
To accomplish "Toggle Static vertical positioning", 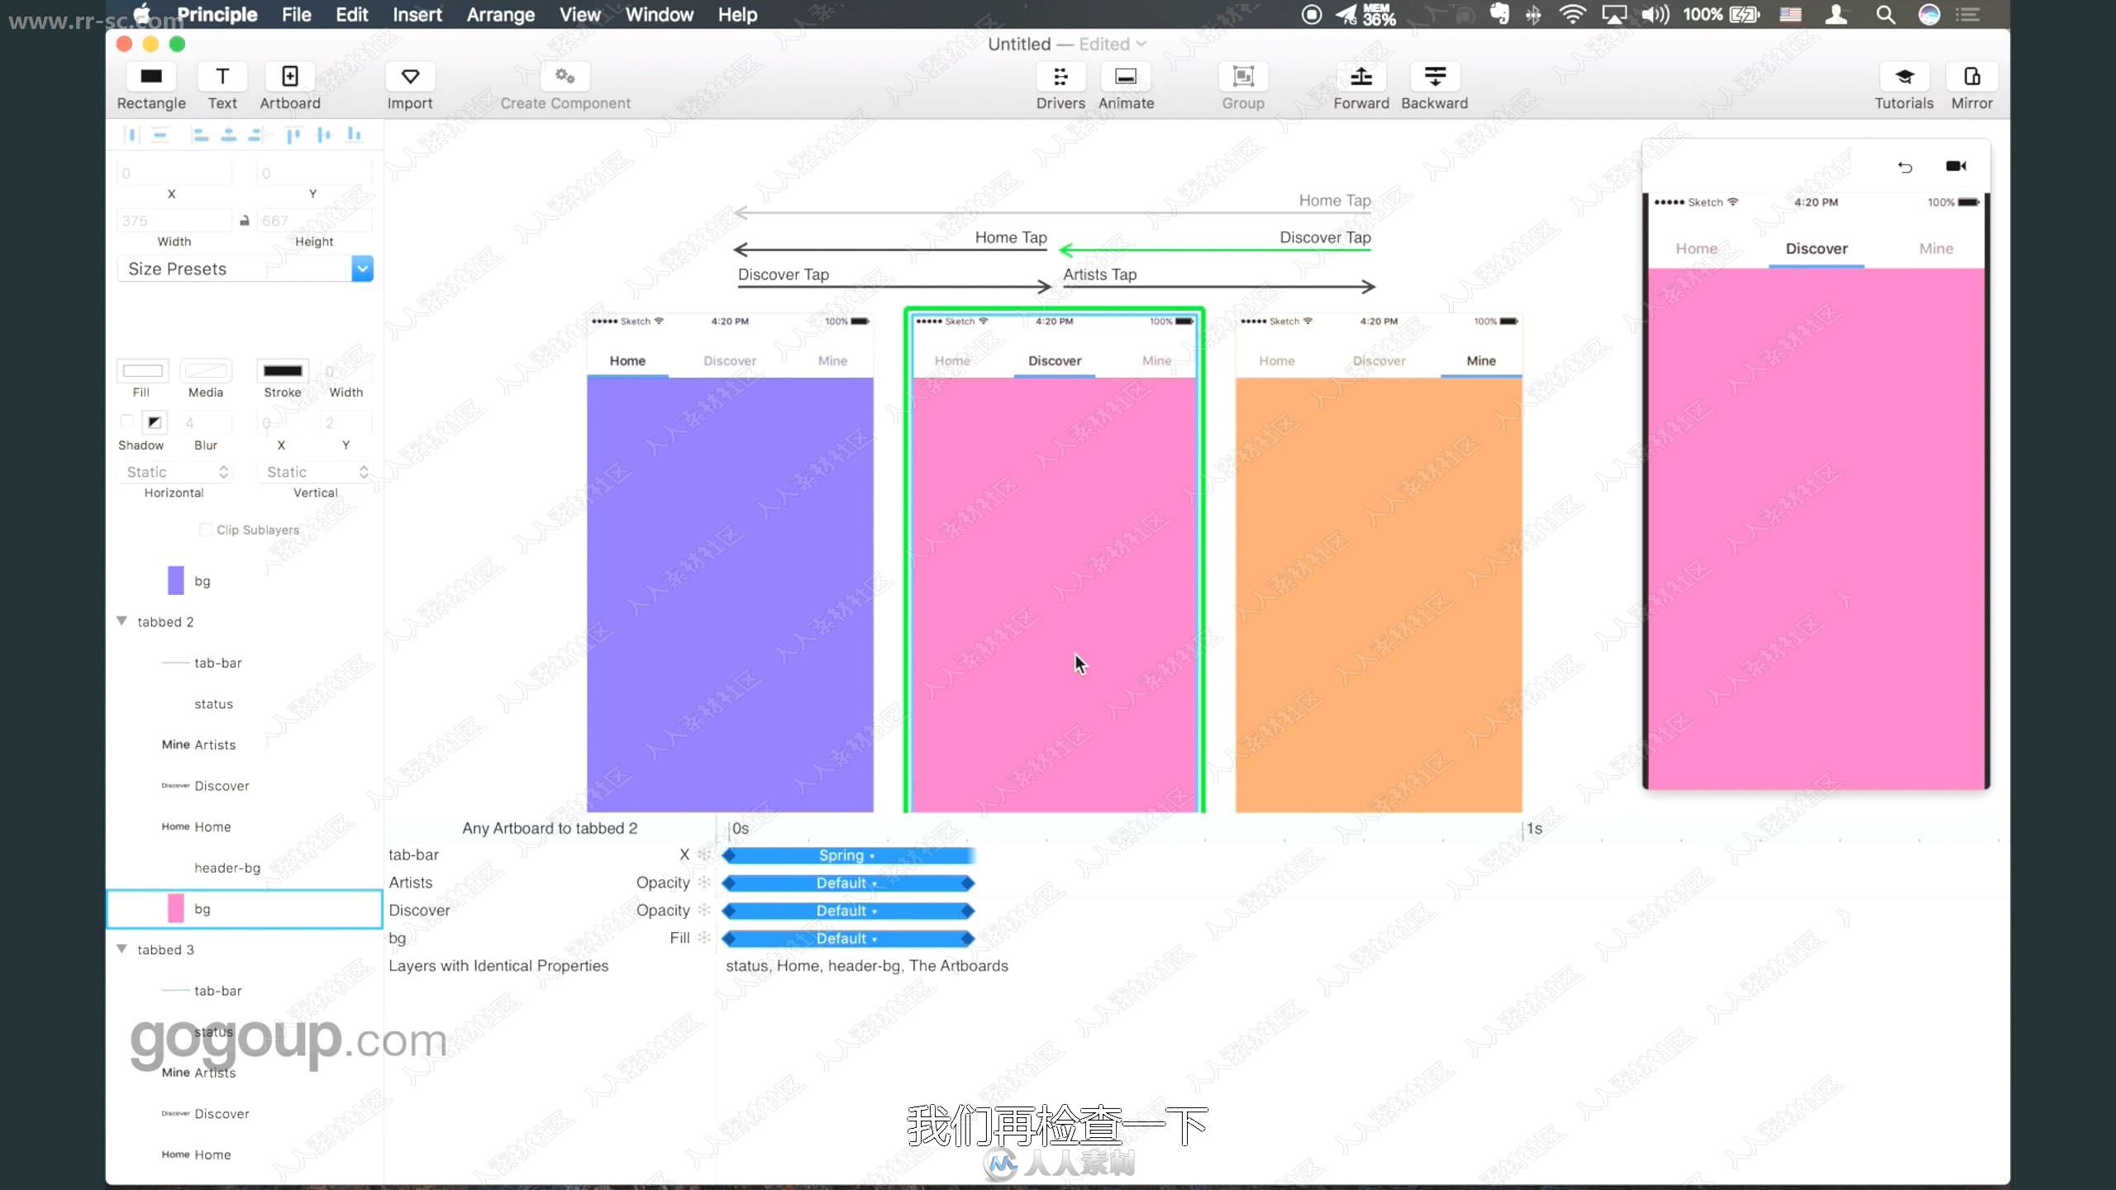I will point(314,471).
